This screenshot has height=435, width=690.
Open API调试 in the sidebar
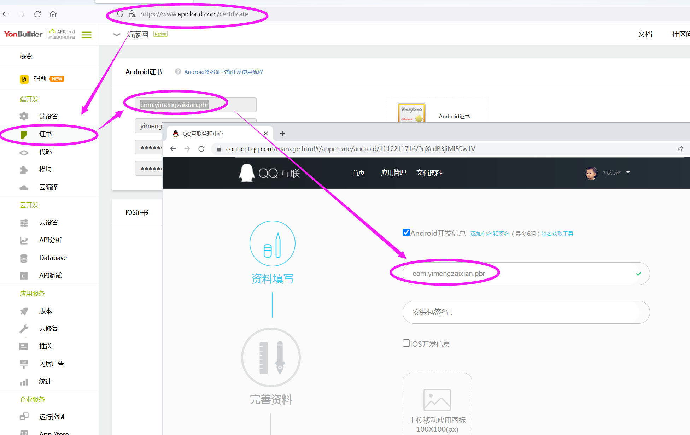point(51,276)
